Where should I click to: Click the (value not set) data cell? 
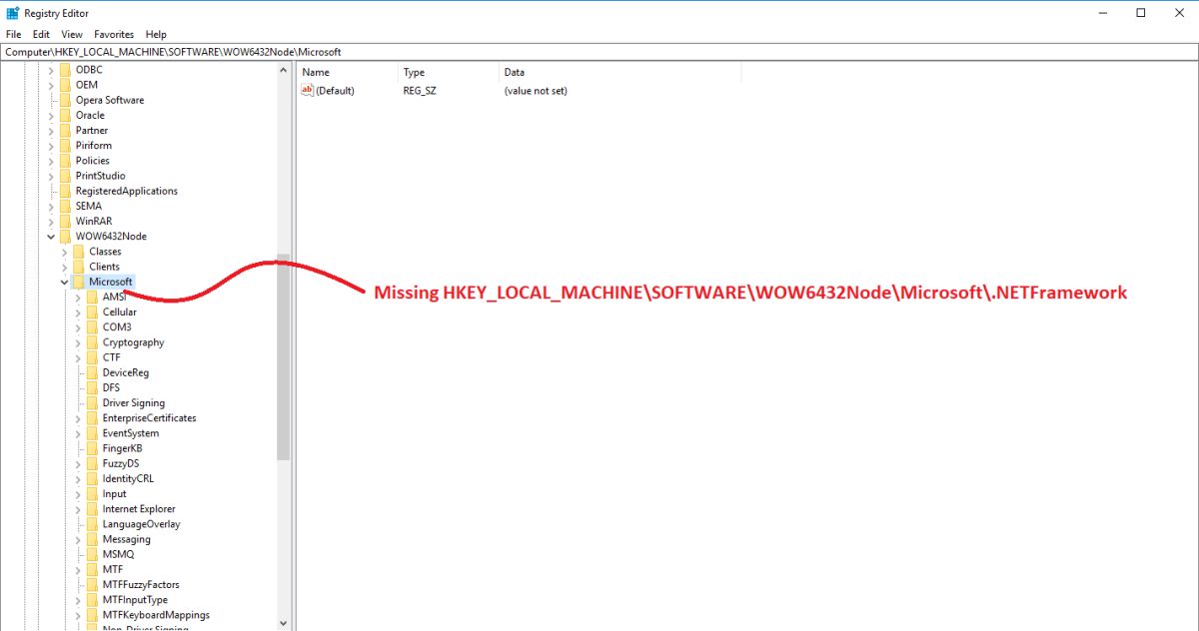click(x=536, y=91)
